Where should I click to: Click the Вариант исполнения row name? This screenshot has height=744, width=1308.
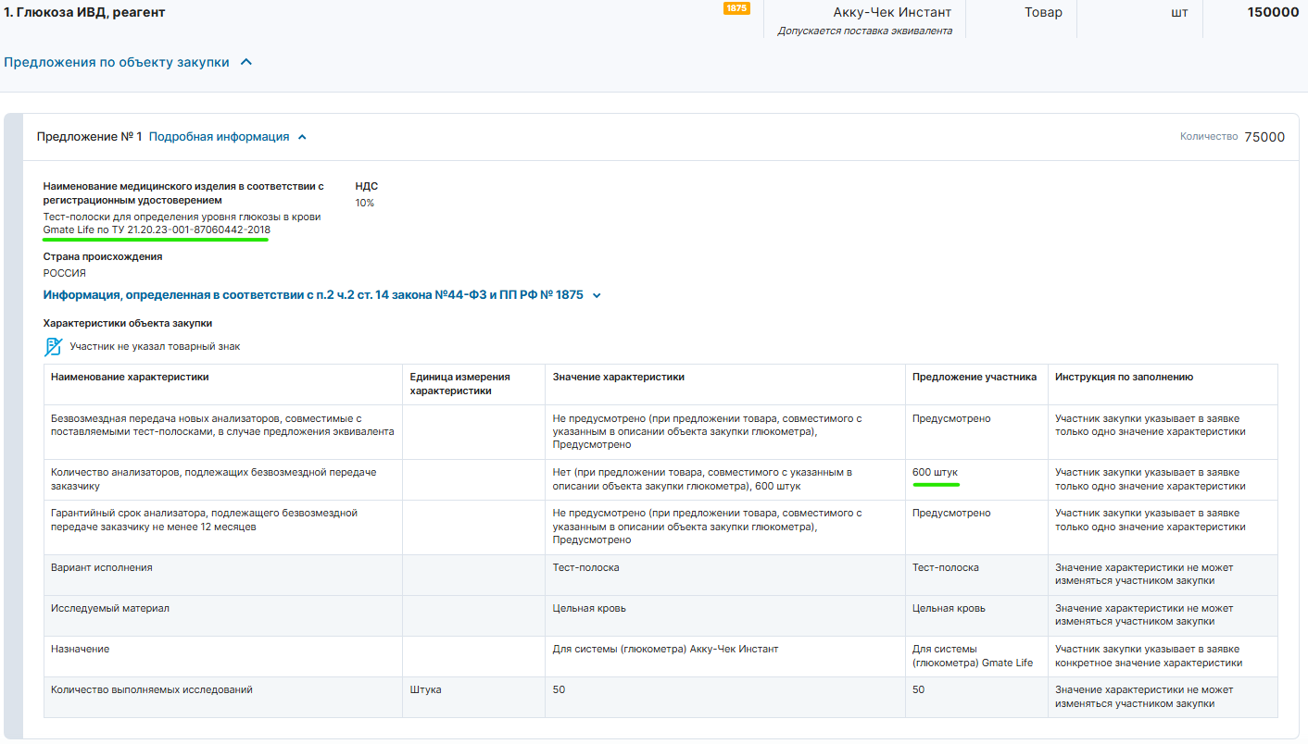[102, 567]
